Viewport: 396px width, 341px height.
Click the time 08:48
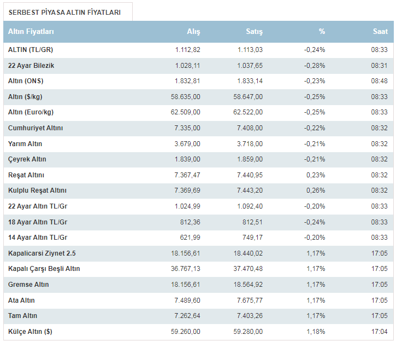(x=379, y=81)
